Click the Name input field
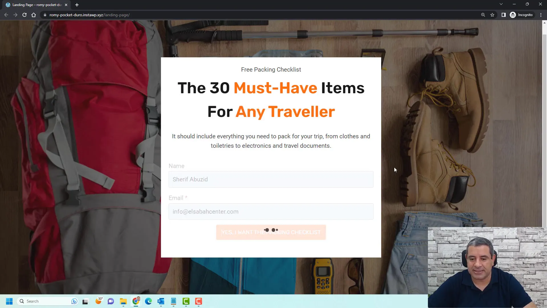This screenshot has width=547, height=308. (271, 179)
